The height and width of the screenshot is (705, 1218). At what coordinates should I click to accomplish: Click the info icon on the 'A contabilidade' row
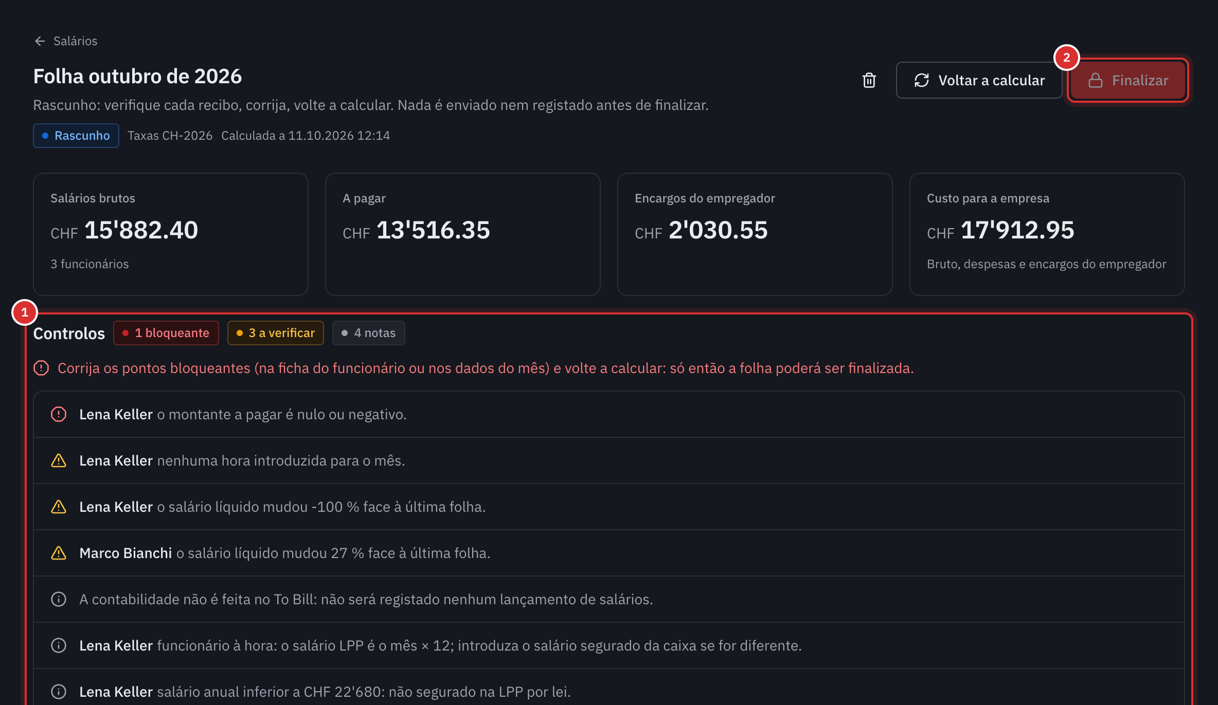point(59,599)
